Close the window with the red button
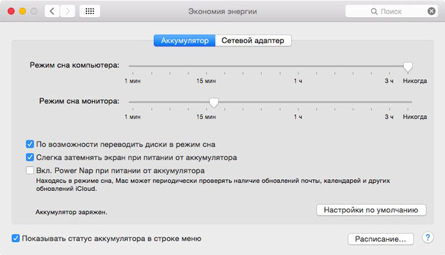The width and height of the screenshot is (445, 255). coord(11,11)
